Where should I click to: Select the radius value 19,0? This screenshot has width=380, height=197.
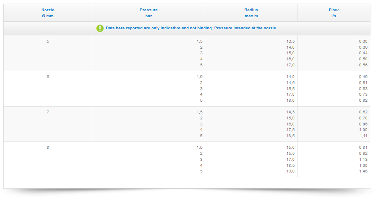[290, 171]
